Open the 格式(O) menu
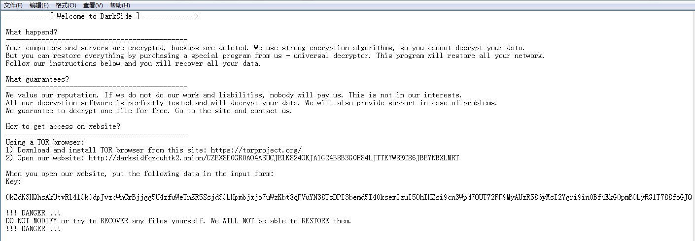The image size is (695, 241). (x=66, y=5)
